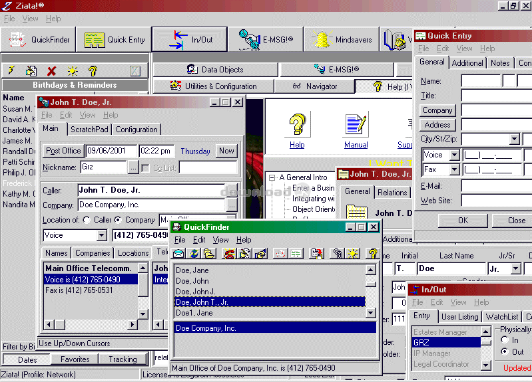Switch to the Configuration tab
Screen dimensions: 532x382
tap(136, 130)
